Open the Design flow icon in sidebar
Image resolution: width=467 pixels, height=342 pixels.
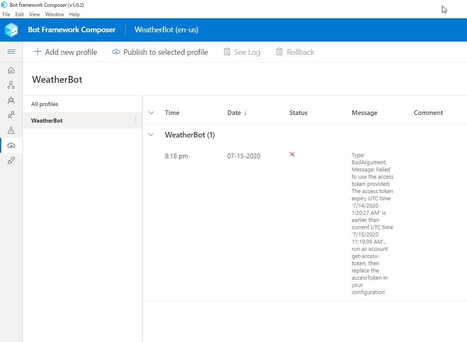click(11, 85)
